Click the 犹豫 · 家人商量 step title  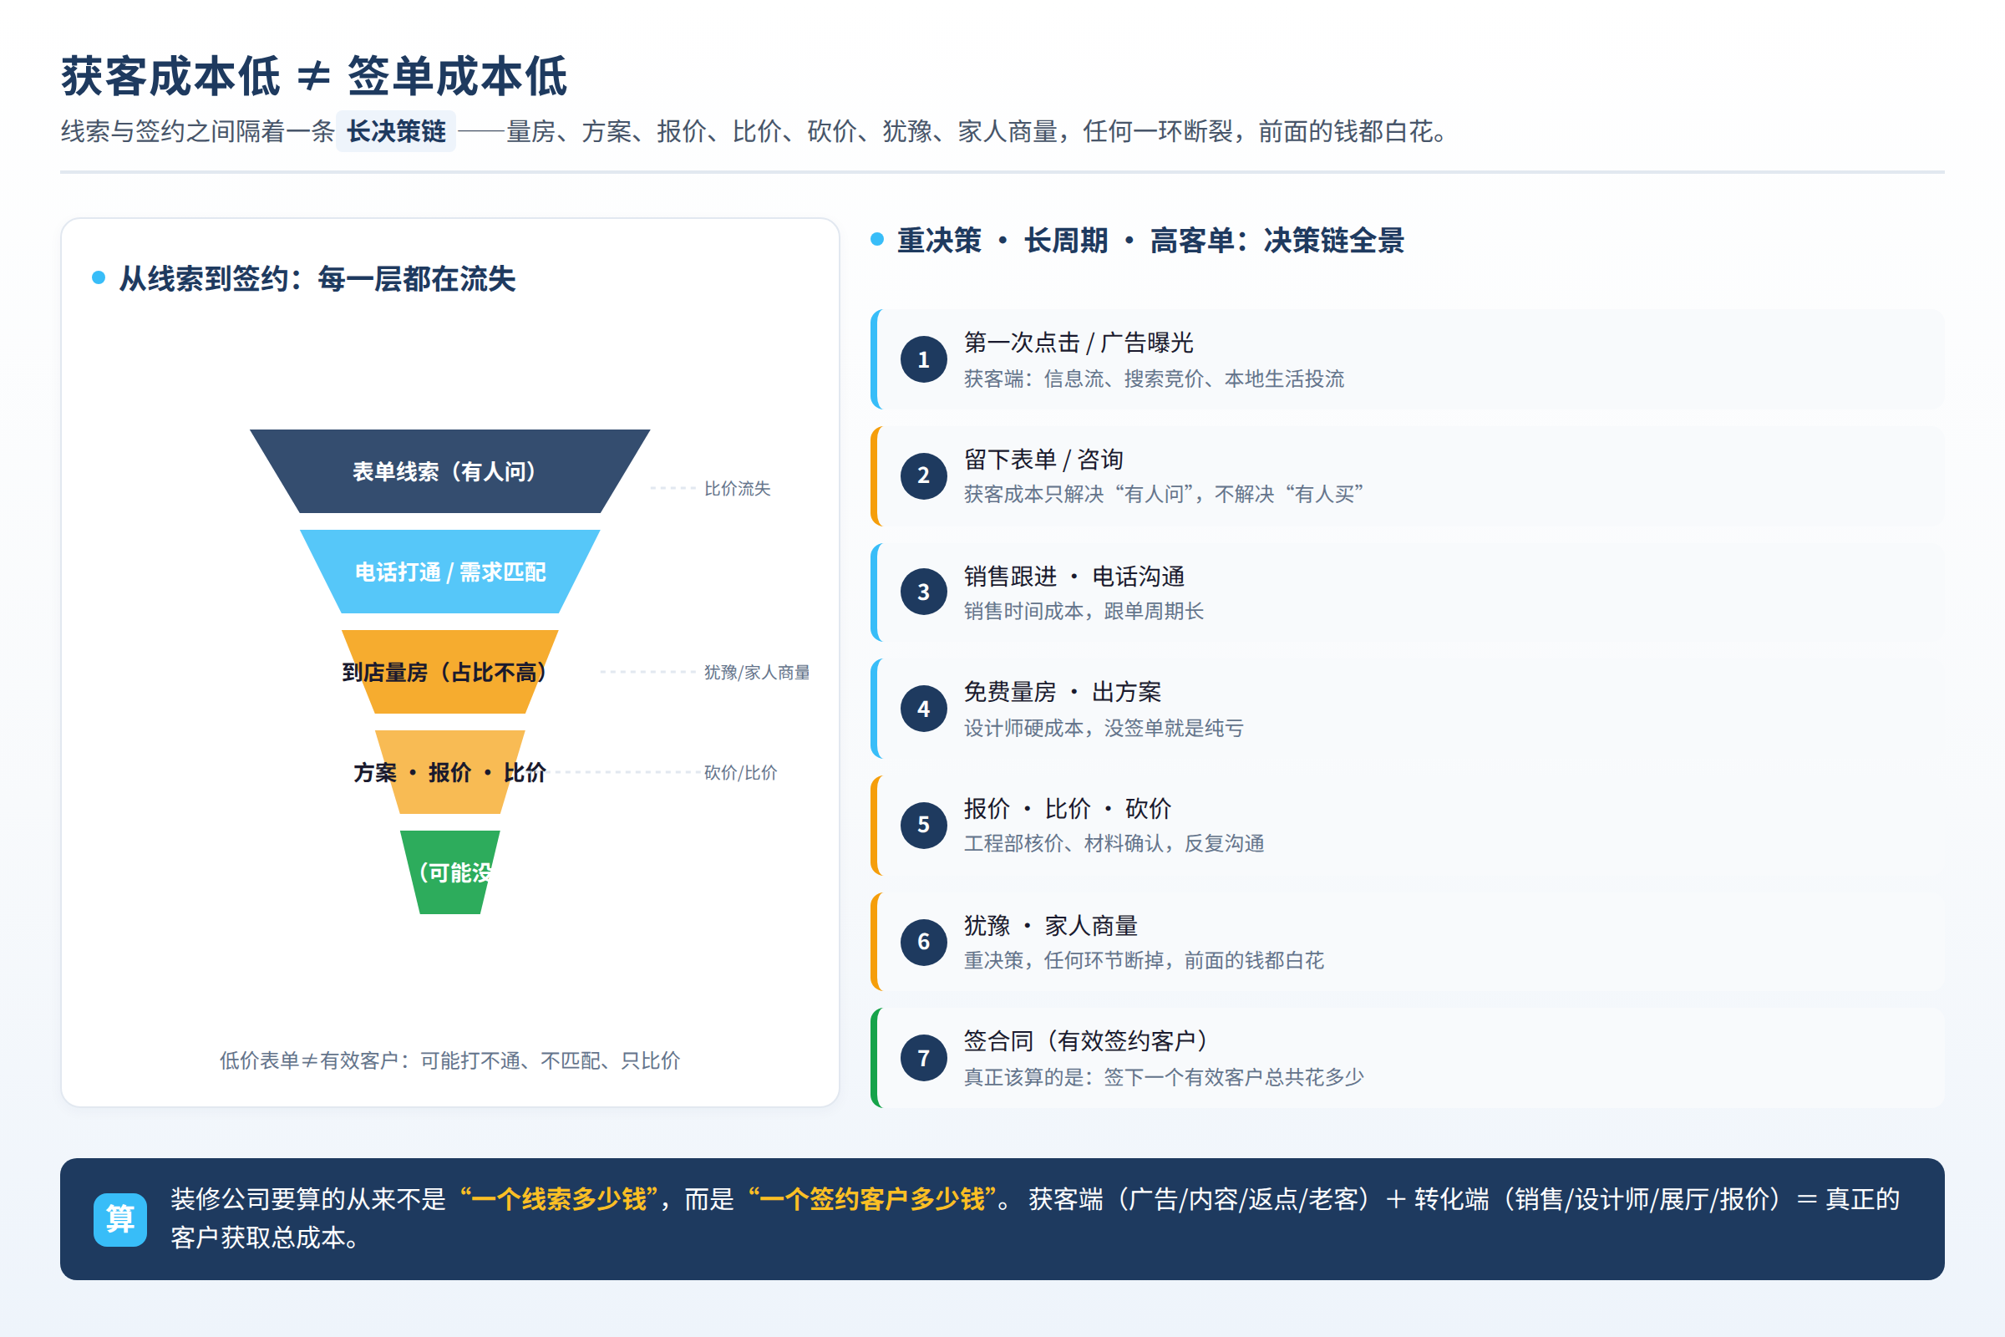1050,925
